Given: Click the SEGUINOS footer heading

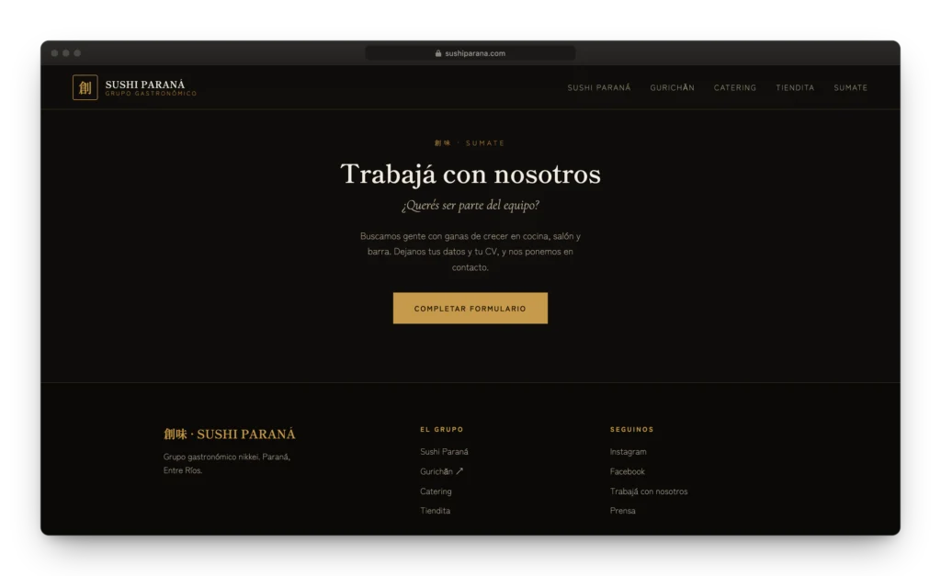Looking at the screenshot, I should (x=632, y=430).
